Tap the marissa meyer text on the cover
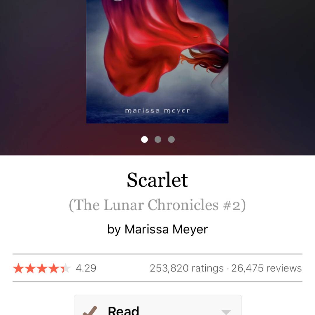This screenshot has width=315, height=315. [157, 111]
